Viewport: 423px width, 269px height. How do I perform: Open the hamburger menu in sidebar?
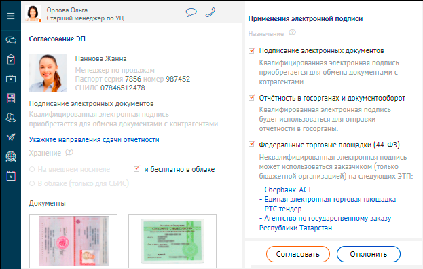[x=11, y=16]
